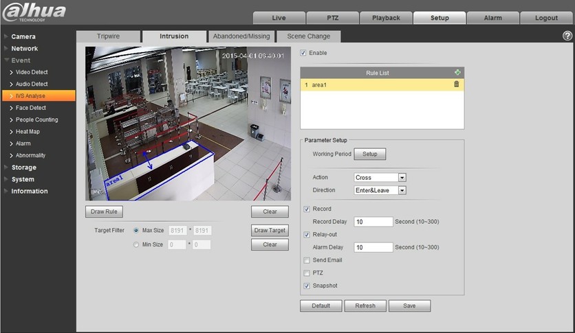Toggle the Record checkbox
Viewport: 575px width, 333px height.
(307, 209)
